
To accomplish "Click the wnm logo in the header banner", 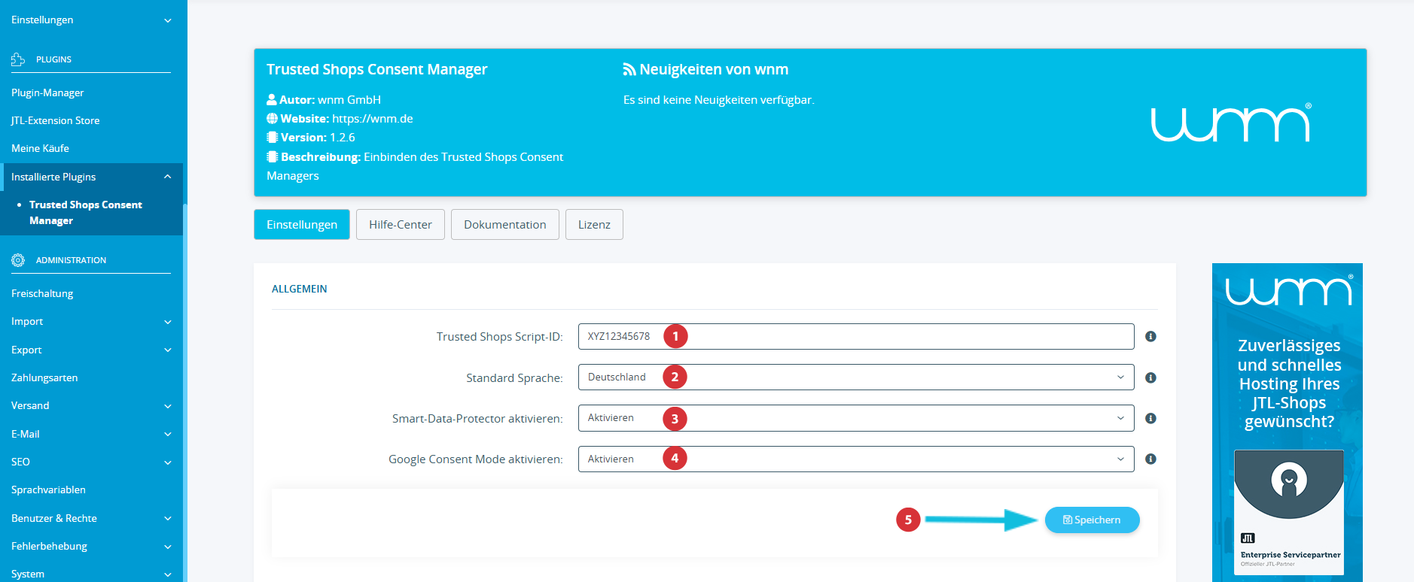I will 1231,123.
